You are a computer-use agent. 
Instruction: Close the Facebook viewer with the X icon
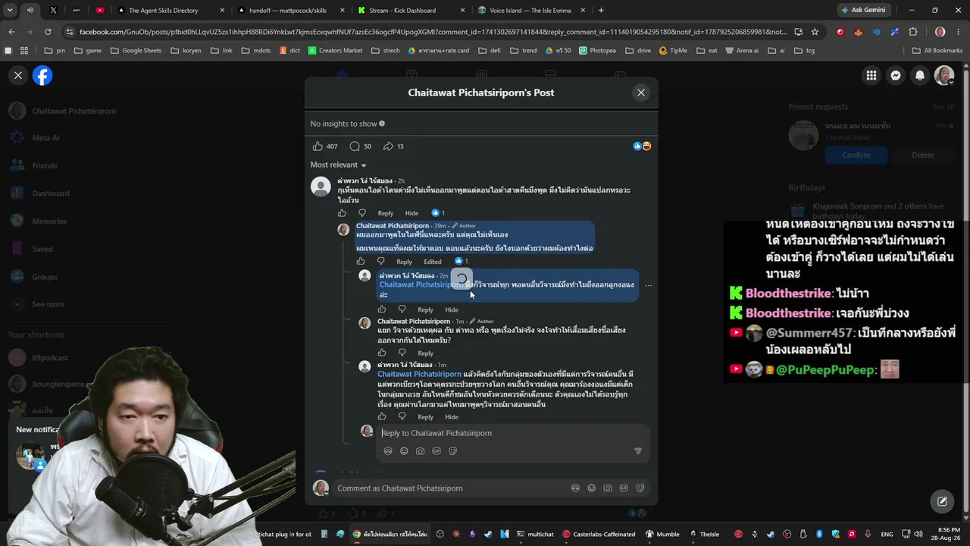(x=18, y=75)
